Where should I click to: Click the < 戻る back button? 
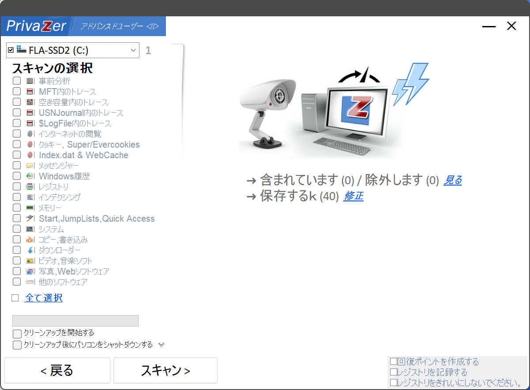tap(57, 370)
